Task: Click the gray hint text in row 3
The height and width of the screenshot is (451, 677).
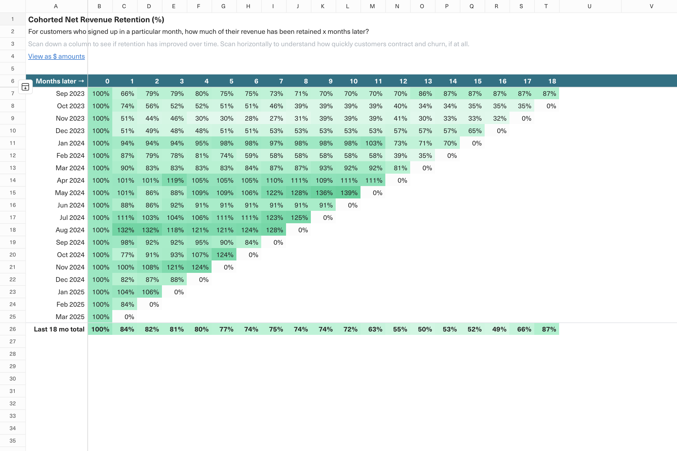Action: point(249,44)
